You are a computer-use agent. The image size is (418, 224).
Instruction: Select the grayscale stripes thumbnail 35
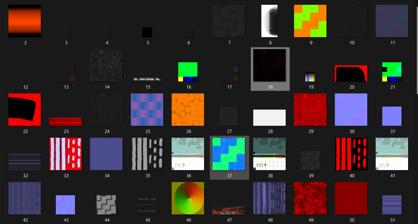click(x=147, y=154)
